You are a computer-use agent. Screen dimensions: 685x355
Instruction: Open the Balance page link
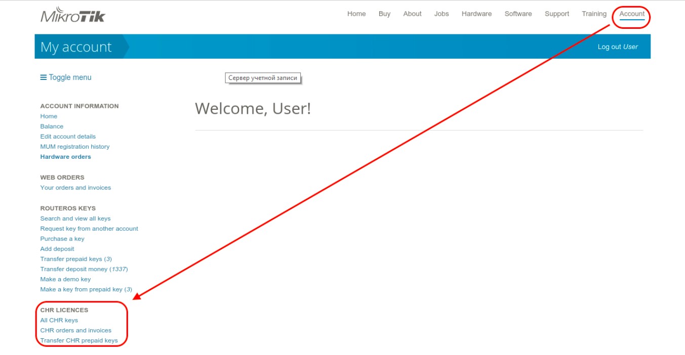52,126
